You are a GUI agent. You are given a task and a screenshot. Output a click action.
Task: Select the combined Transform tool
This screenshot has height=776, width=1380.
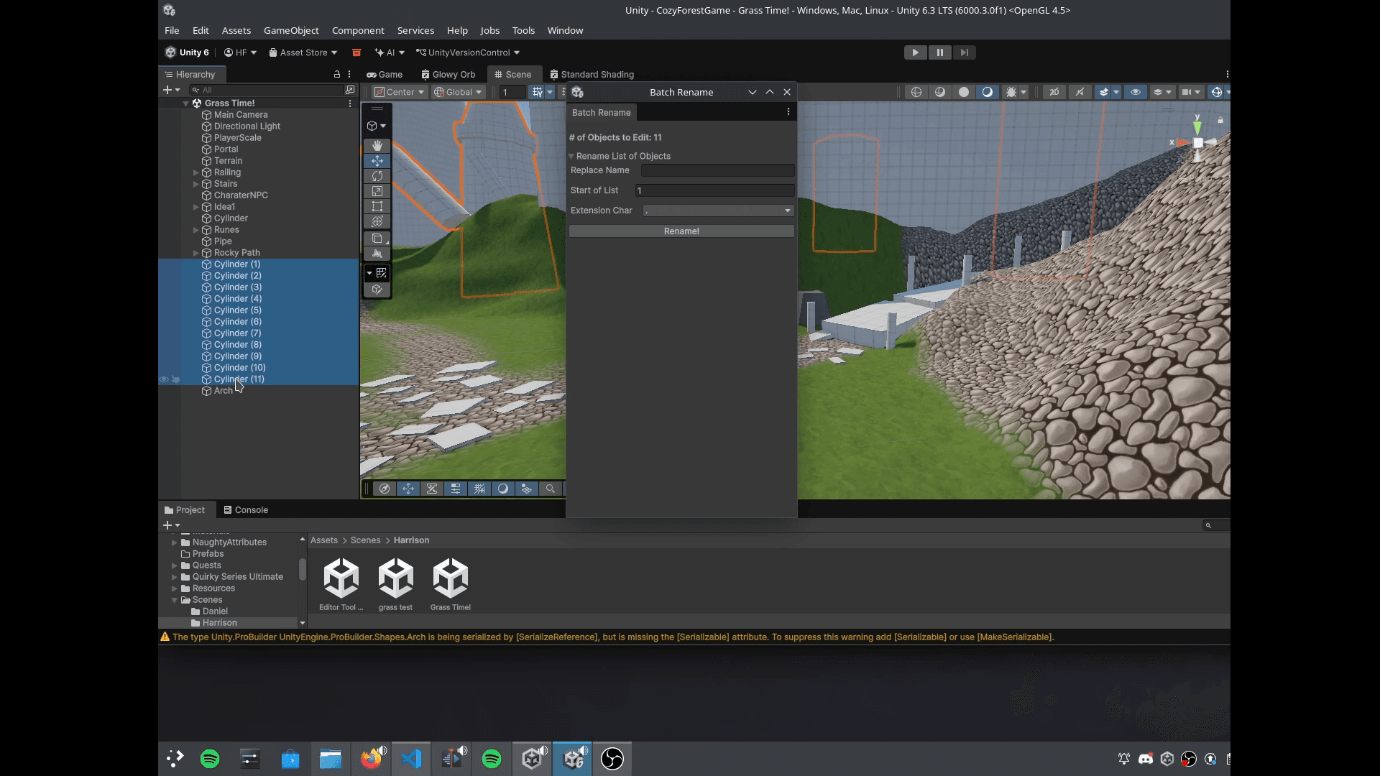click(x=377, y=221)
